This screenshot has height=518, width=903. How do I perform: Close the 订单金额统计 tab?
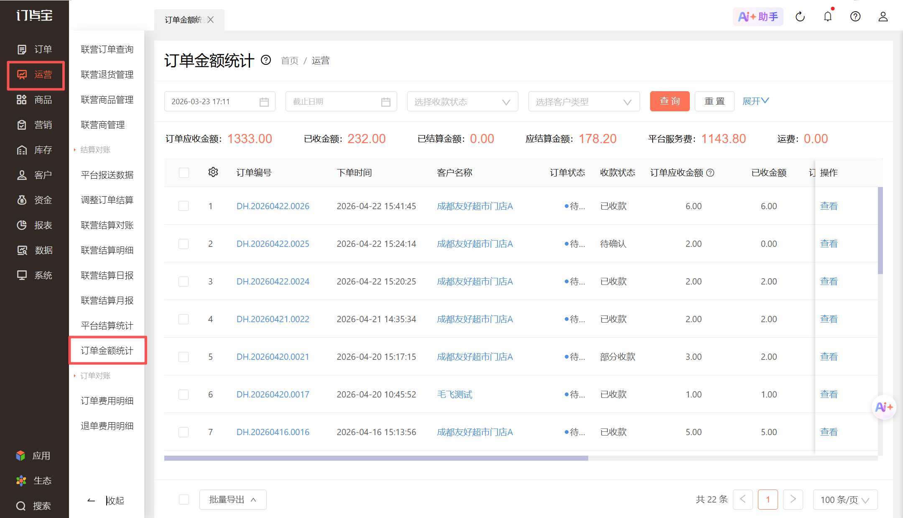pos(211,20)
